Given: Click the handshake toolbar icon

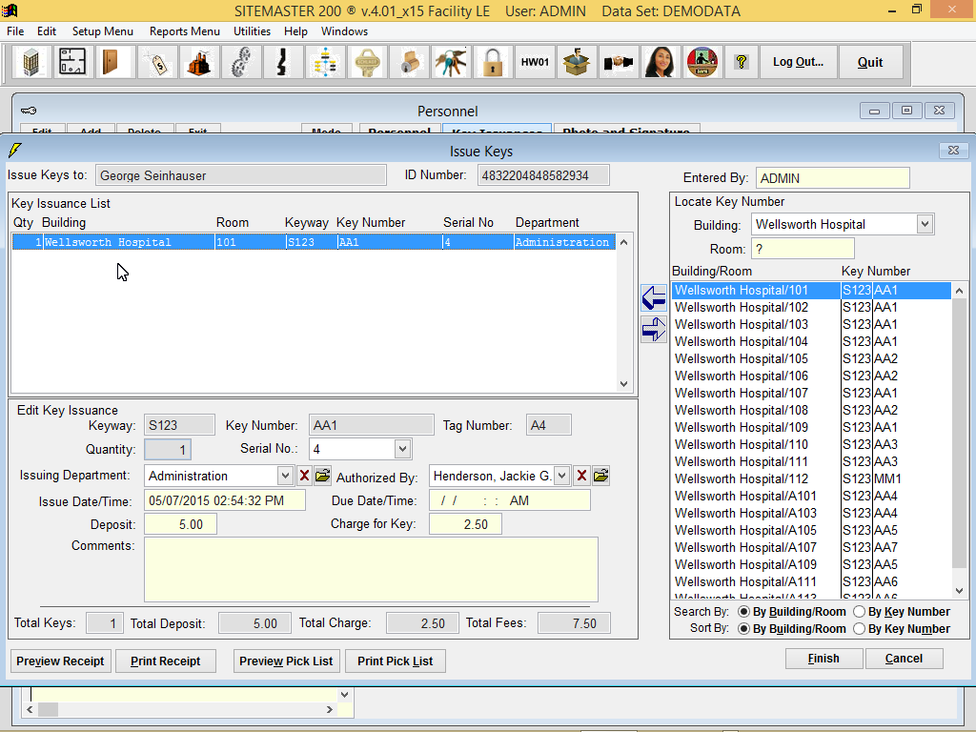Looking at the screenshot, I should 618,62.
